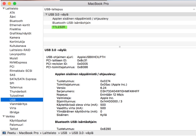The image size is (196, 136).
Task: Select the highlighted USB sidebar item
Action: (22, 100)
